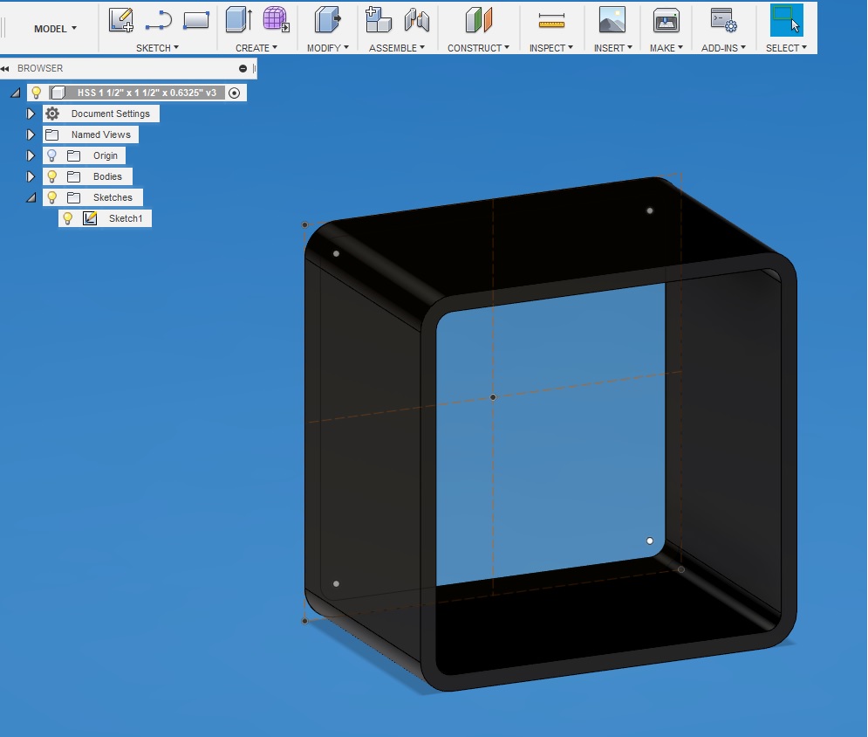Expand the Document Settings node
868x737 pixels.
[31, 113]
